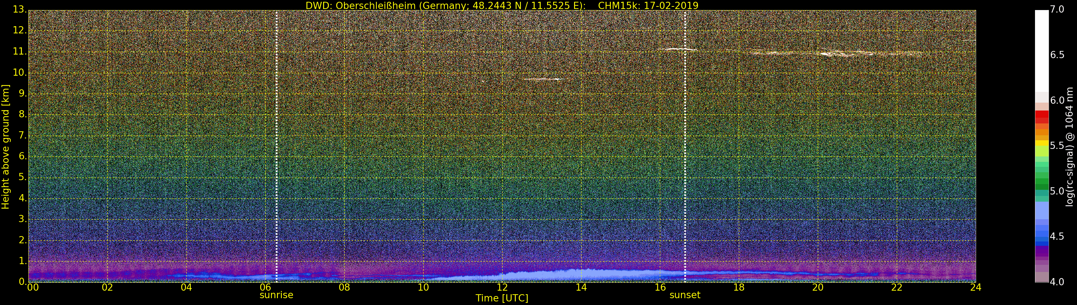Click the plot title with Oberschleißheim station info
Screen dimensions: 1077x305
tap(502, 5)
